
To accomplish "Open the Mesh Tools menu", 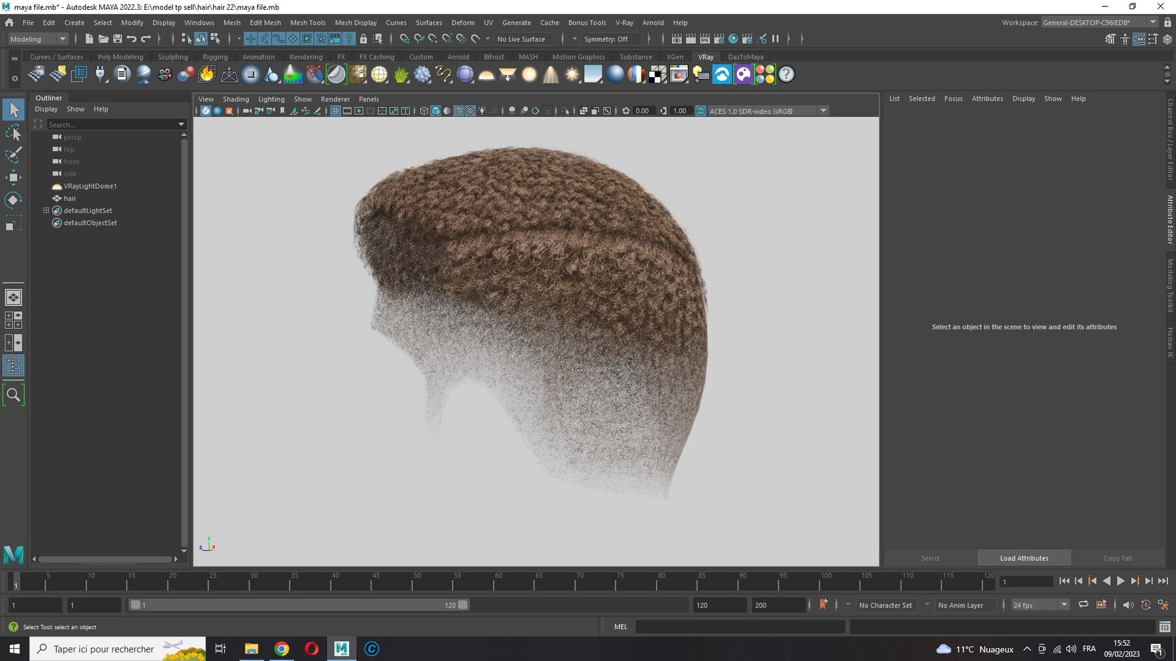I will point(308,22).
